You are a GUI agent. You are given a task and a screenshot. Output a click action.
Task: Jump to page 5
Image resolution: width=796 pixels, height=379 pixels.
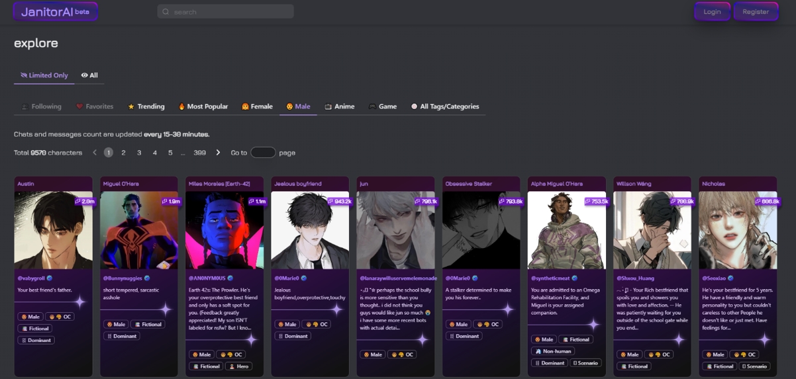tap(170, 153)
